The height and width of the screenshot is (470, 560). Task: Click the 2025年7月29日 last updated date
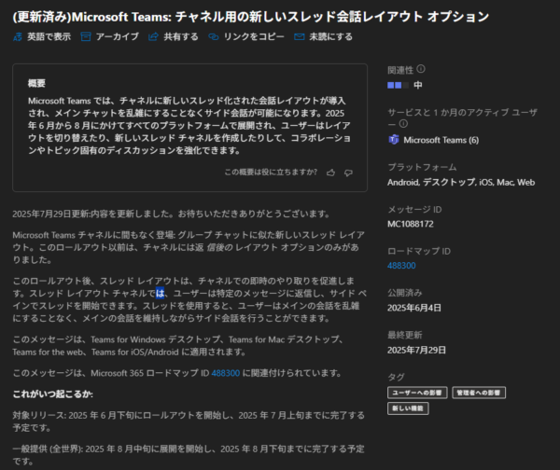(416, 350)
